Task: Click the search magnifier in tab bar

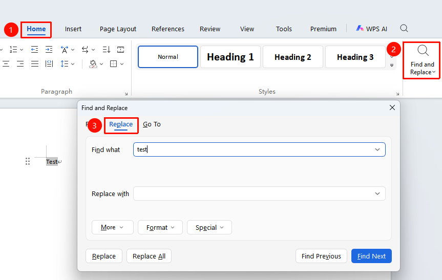Action: pyautogui.click(x=404, y=28)
